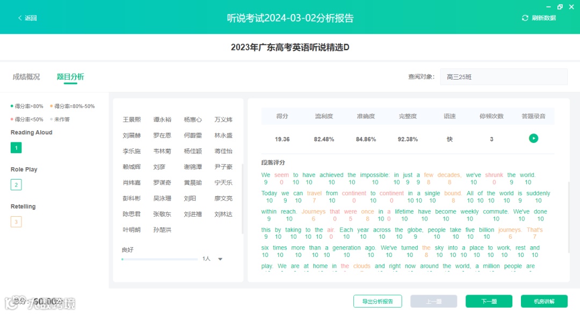Expand the 良好 group dropdown arrow
The height and width of the screenshot is (314, 580).
pos(220,259)
